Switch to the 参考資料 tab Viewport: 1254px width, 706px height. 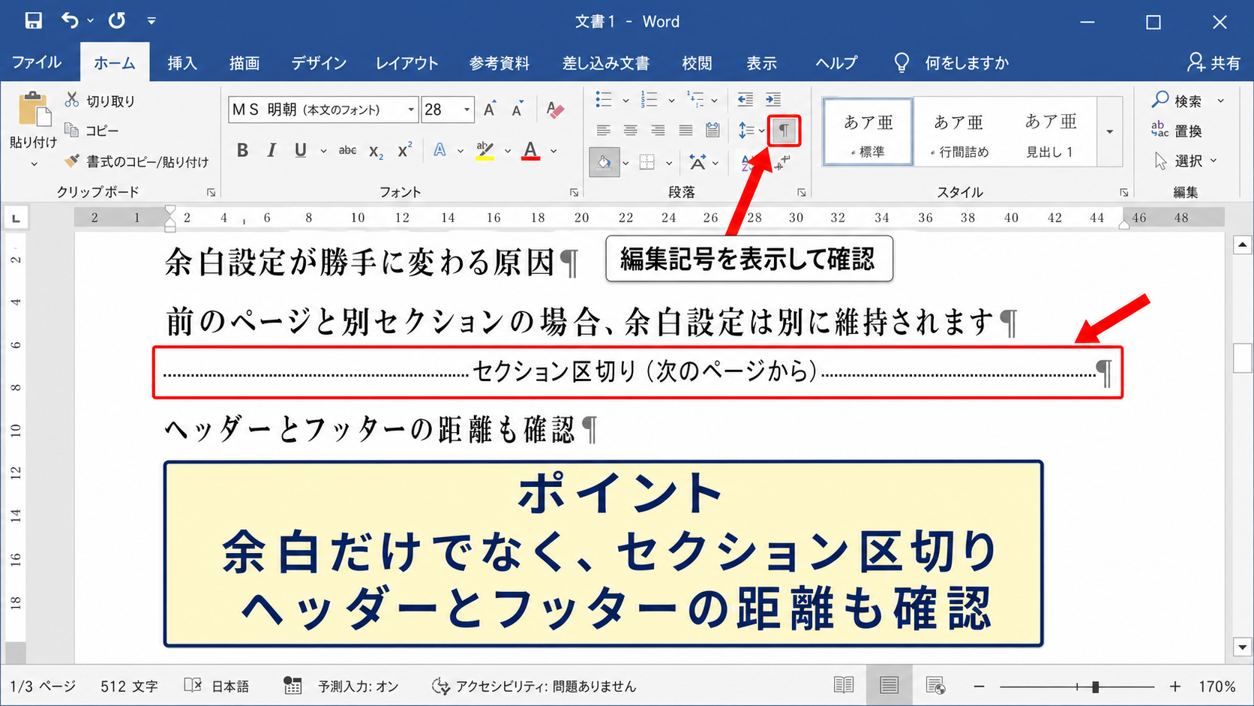coord(499,63)
